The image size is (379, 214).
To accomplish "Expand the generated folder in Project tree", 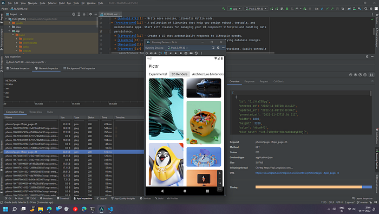I will 16,38.
